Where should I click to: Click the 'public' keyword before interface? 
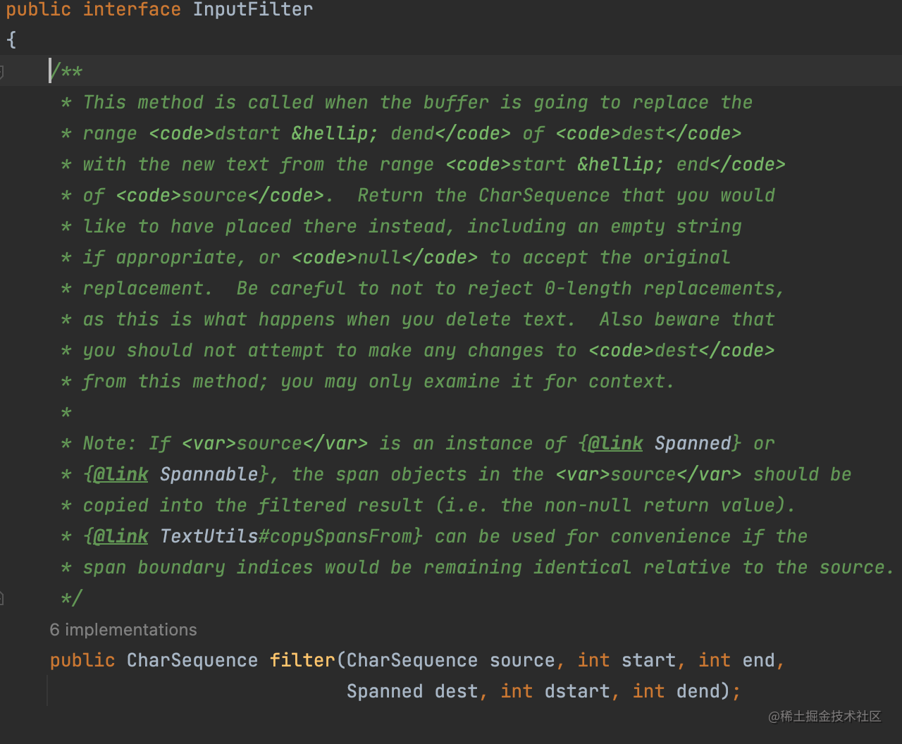pos(38,10)
